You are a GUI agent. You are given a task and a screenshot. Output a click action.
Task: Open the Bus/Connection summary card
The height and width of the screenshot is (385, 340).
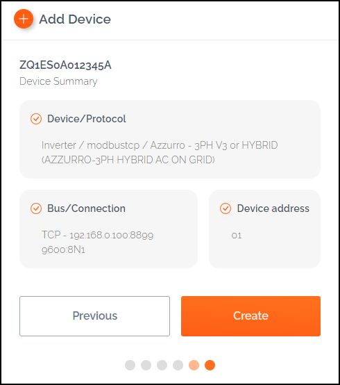point(108,229)
